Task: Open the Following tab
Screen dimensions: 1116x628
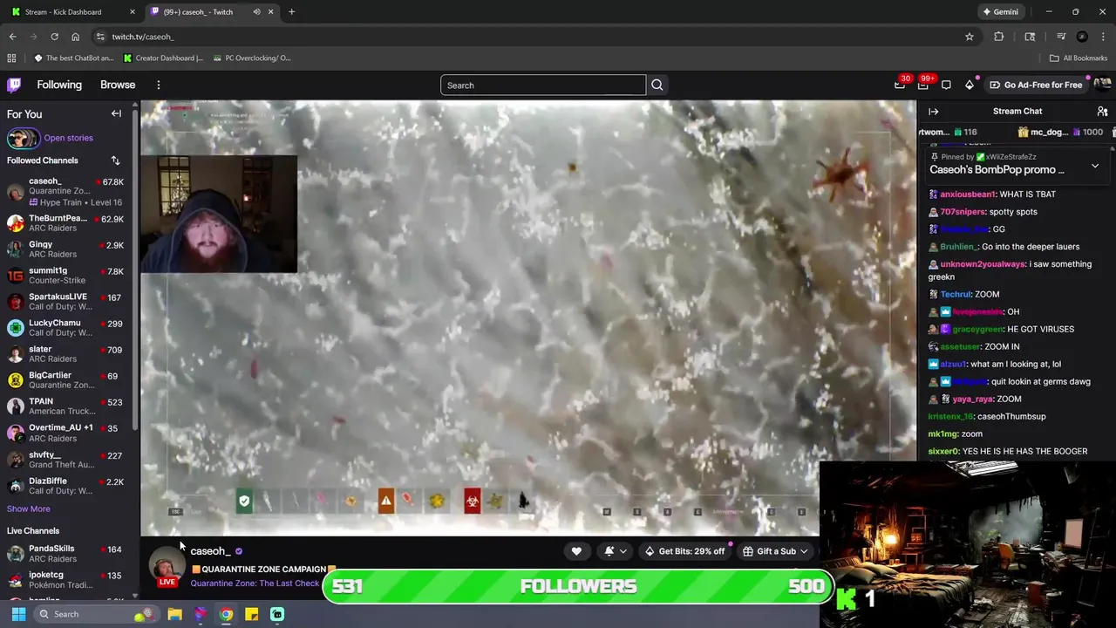Action: point(59,85)
